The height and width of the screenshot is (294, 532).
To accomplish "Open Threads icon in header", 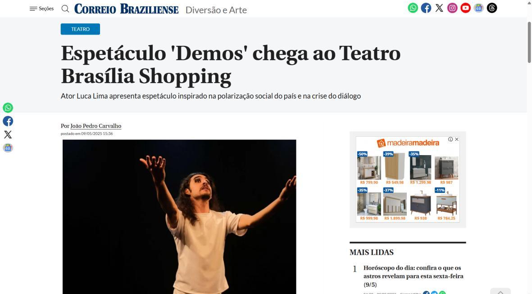I will tap(492, 8).
